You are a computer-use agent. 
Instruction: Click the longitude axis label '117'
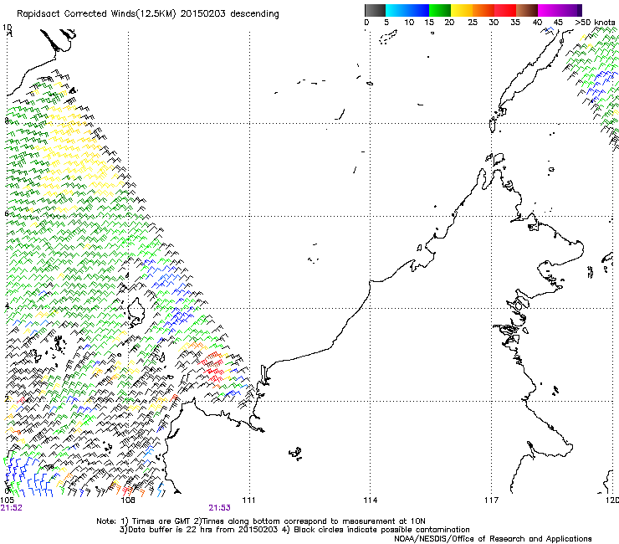tap(492, 500)
